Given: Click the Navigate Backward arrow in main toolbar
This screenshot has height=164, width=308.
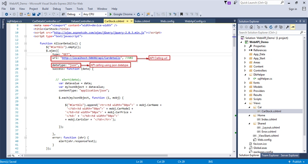Looking at the screenshot, I should 7,14.
